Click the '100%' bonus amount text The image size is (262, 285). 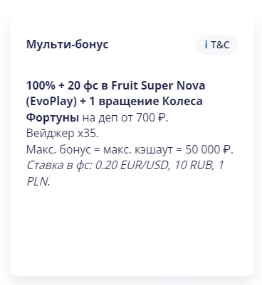pyautogui.click(x=41, y=85)
